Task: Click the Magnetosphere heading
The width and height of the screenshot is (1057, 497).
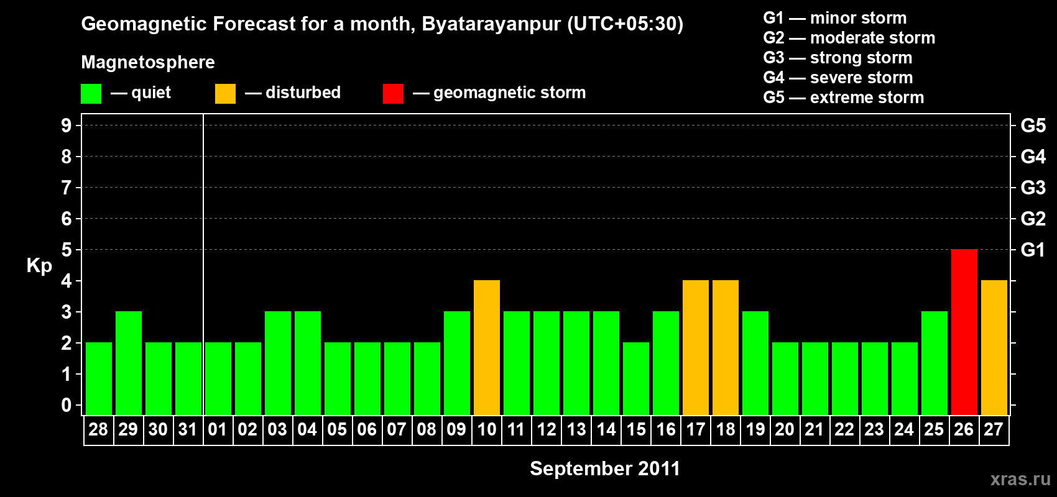Action: (x=148, y=63)
